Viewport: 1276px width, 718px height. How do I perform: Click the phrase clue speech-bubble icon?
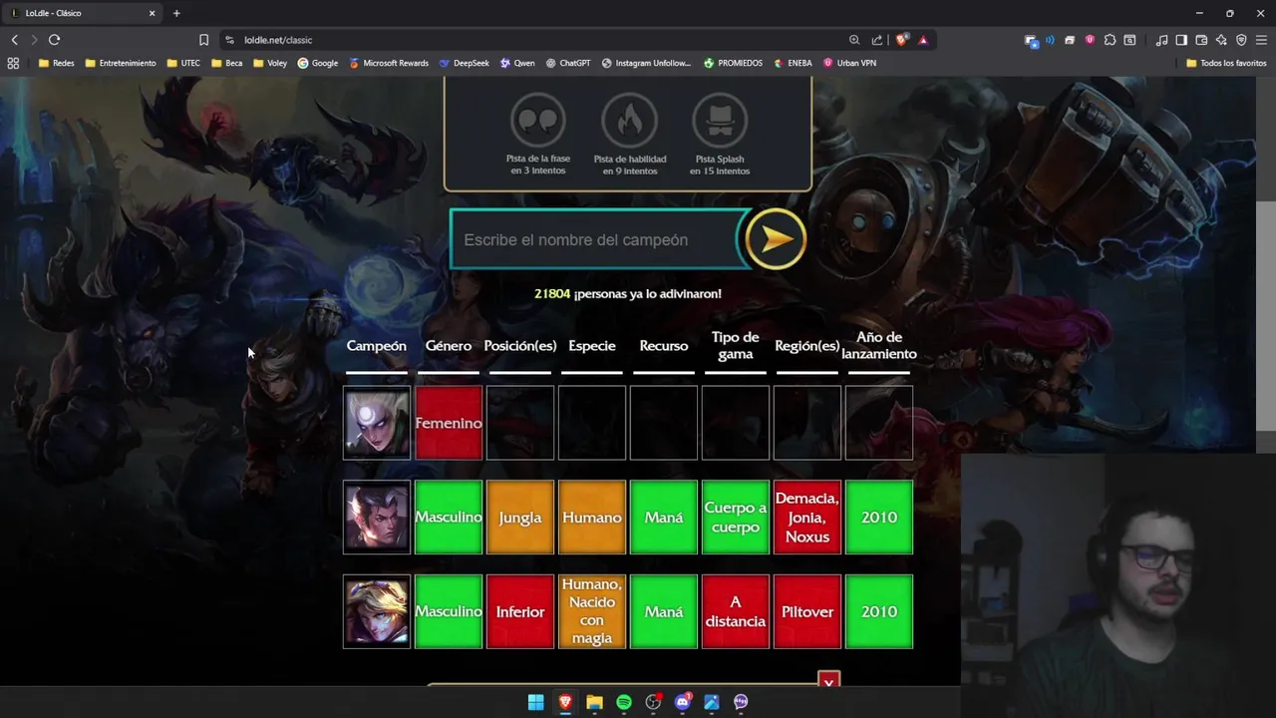coord(538,121)
